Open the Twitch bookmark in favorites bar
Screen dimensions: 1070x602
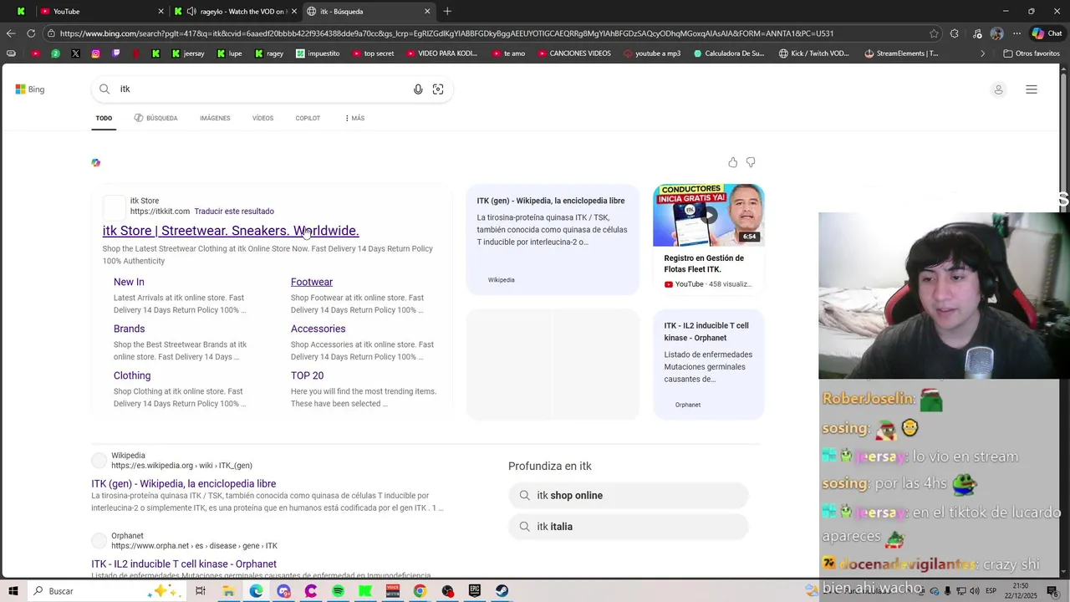click(x=115, y=54)
